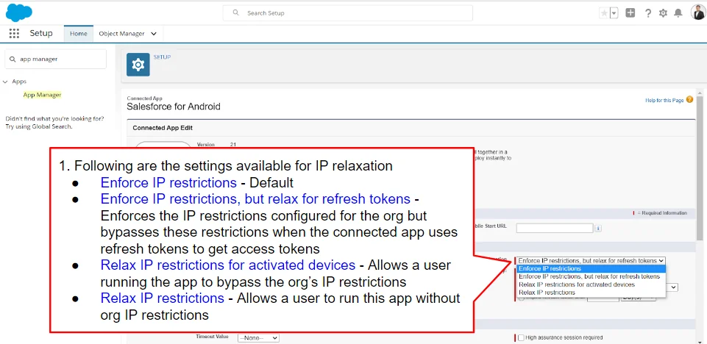707x344 pixels.
Task: Collapse the Apps tree section
Action: point(5,82)
